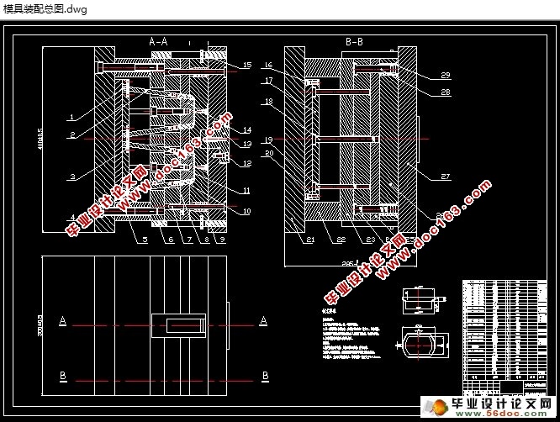Pick balloon label 6 below A-A view

tap(171, 240)
